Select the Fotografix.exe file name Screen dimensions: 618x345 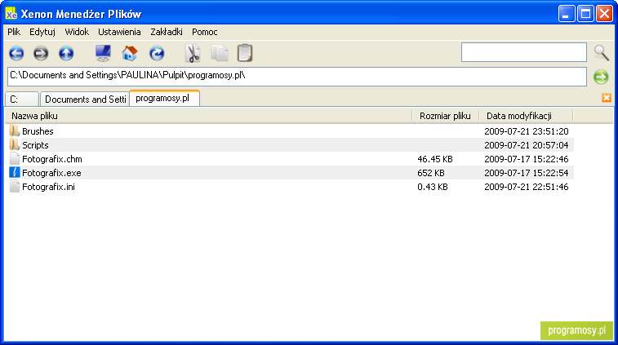(51, 173)
